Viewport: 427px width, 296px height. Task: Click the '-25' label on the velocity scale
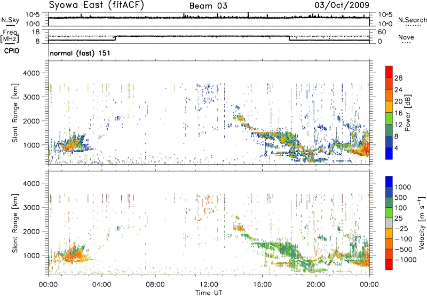pos(401,229)
